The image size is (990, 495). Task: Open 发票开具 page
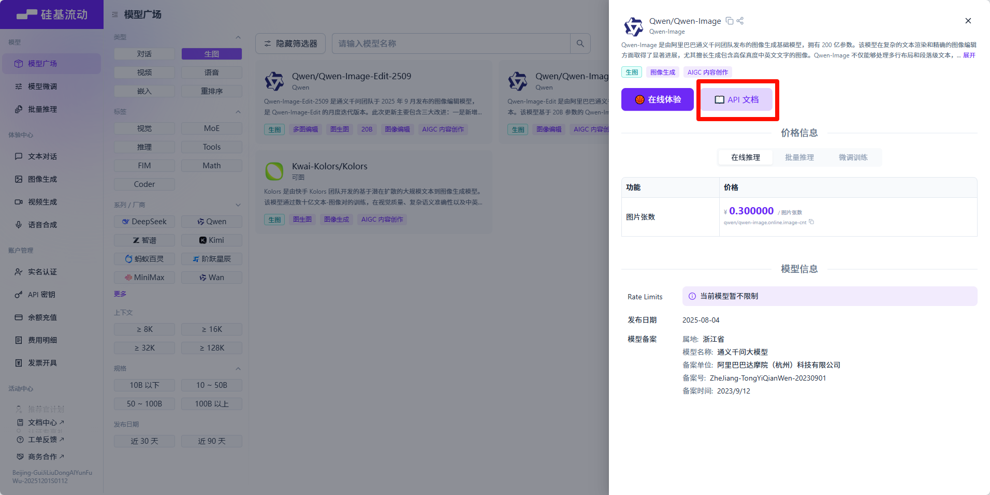pos(51,363)
